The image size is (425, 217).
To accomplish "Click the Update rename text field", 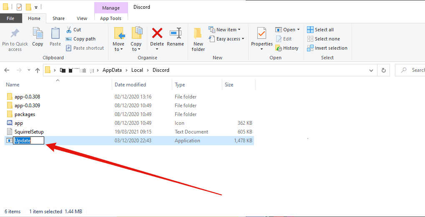I will (29, 141).
